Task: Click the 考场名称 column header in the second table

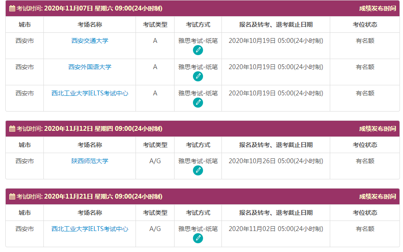Action: [90, 145]
